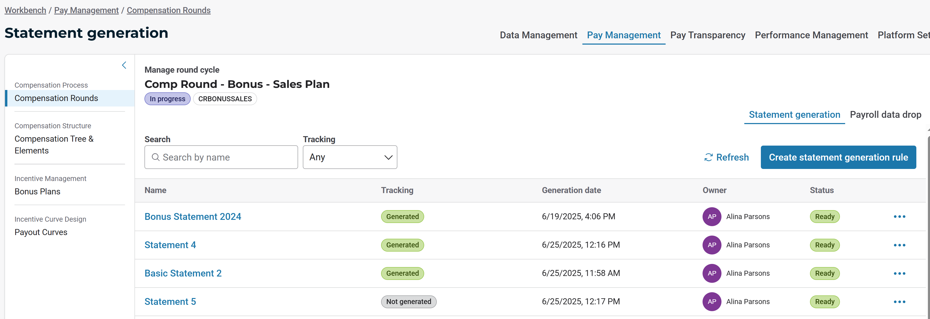Screen dimensions: 930x319
Task: Collapse the left sidebar with chevron
Action: click(x=124, y=65)
